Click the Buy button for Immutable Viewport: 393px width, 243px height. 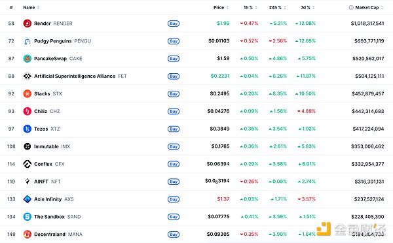(174, 146)
